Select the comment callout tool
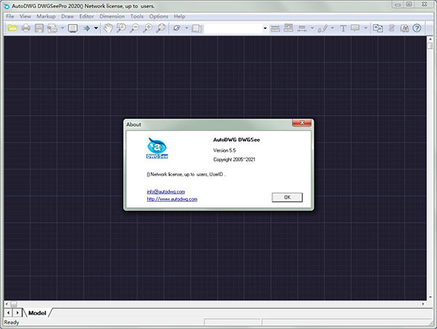This screenshot has width=437, height=329. coord(355,28)
